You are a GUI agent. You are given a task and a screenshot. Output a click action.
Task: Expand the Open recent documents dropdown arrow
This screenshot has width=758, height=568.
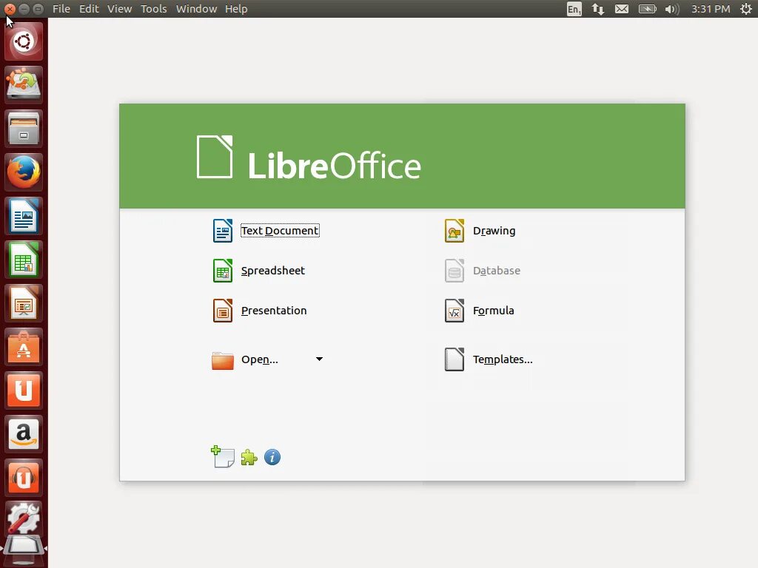pos(319,359)
